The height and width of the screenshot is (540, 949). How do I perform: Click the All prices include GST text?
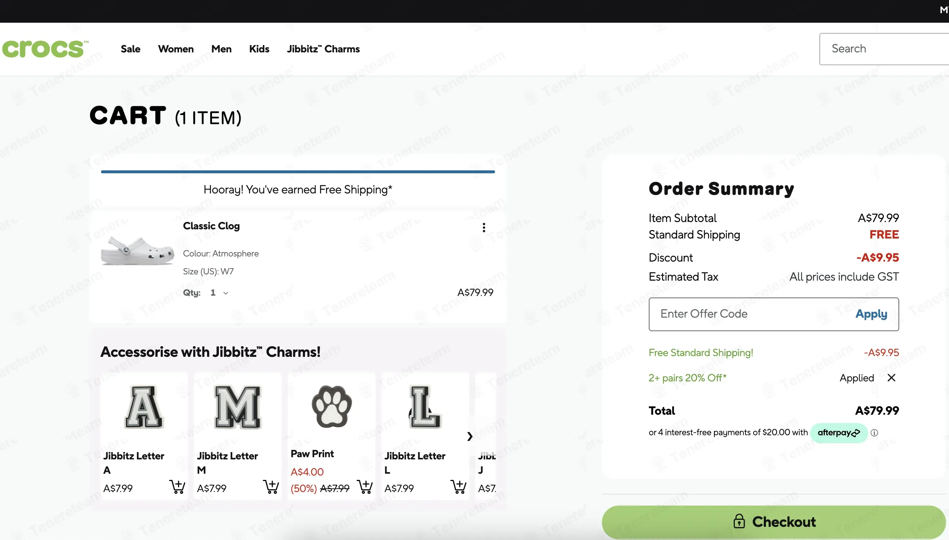pyautogui.click(x=844, y=277)
